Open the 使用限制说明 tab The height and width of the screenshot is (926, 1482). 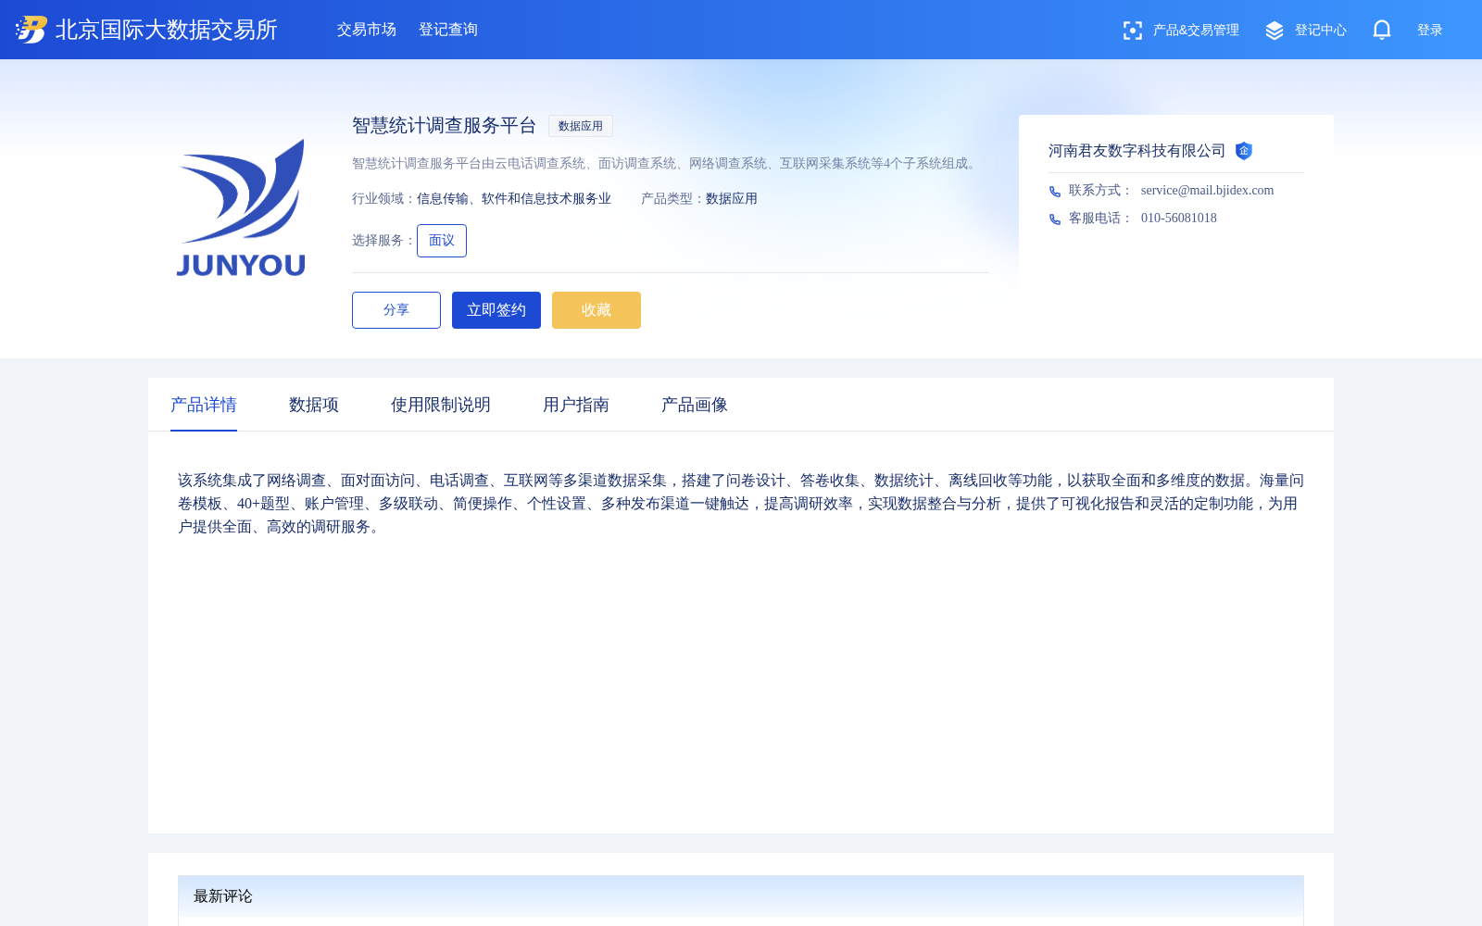point(441,405)
